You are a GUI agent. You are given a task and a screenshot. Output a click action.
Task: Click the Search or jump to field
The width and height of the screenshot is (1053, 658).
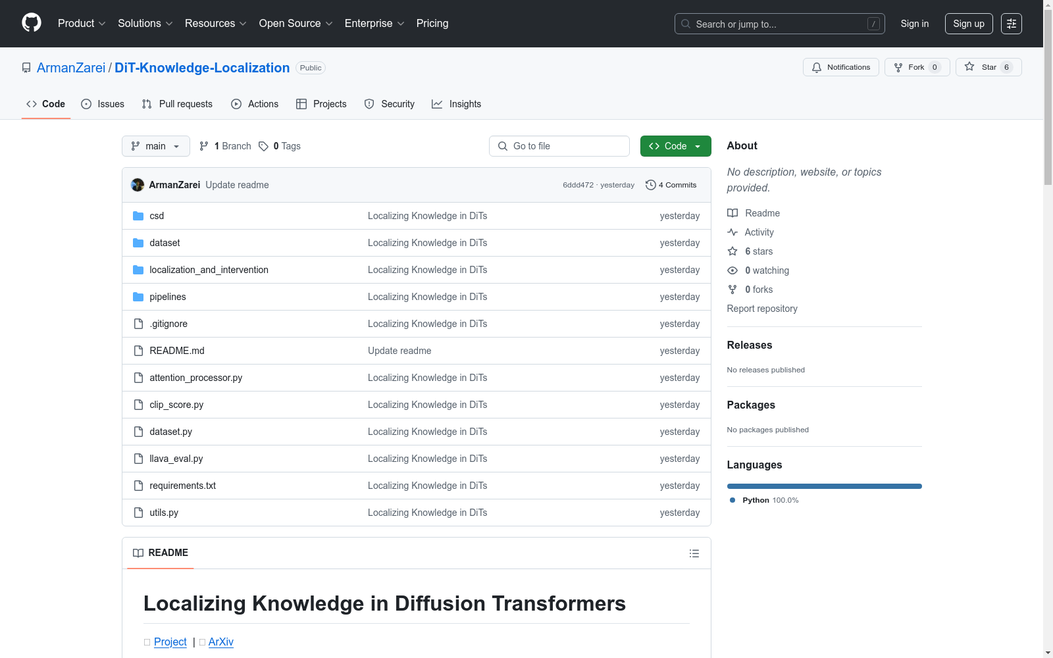point(780,24)
